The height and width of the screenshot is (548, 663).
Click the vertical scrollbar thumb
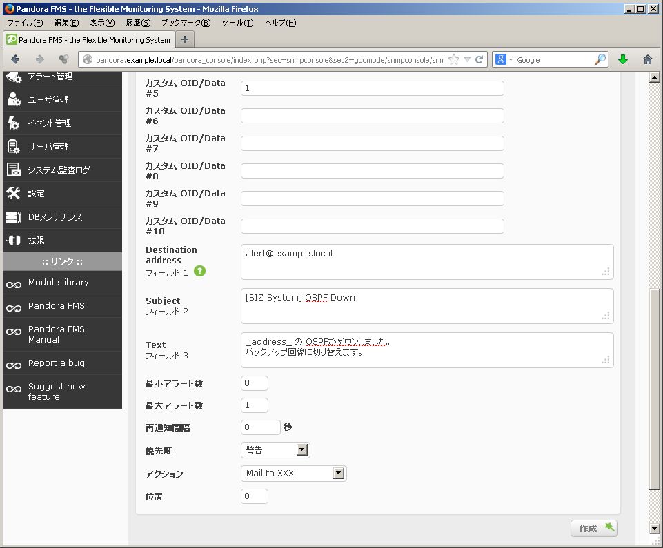tap(654, 389)
